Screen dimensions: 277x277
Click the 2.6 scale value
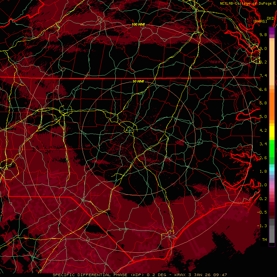click(263, 158)
